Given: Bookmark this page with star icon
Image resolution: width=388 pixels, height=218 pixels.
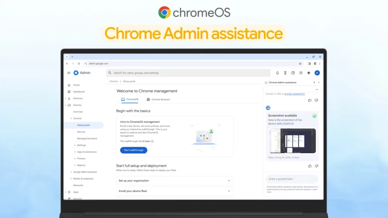Looking at the screenshot, I should click(x=300, y=64).
